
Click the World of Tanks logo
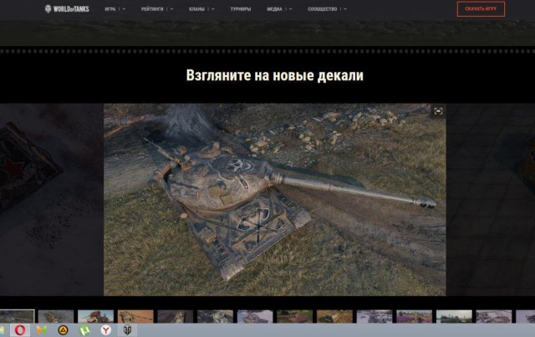tap(67, 9)
